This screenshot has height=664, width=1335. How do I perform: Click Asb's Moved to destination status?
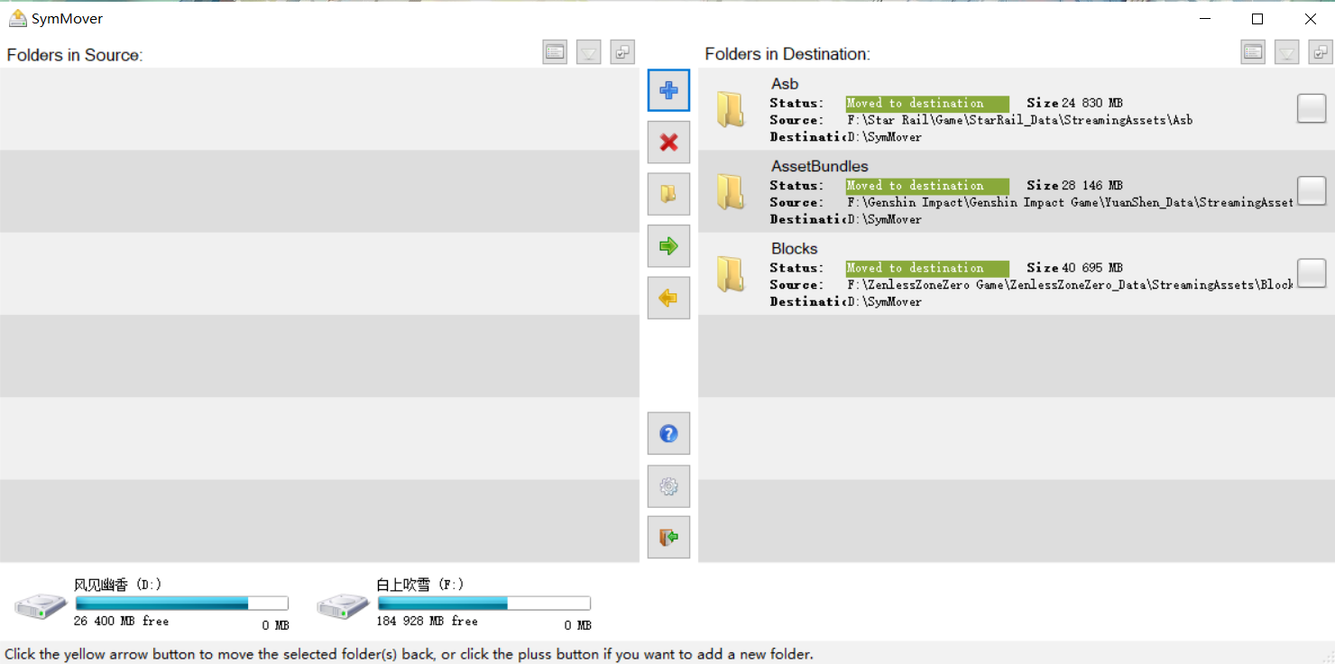(x=927, y=104)
